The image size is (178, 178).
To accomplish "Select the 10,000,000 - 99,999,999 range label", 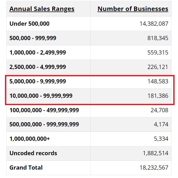I will tap(41, 96).
